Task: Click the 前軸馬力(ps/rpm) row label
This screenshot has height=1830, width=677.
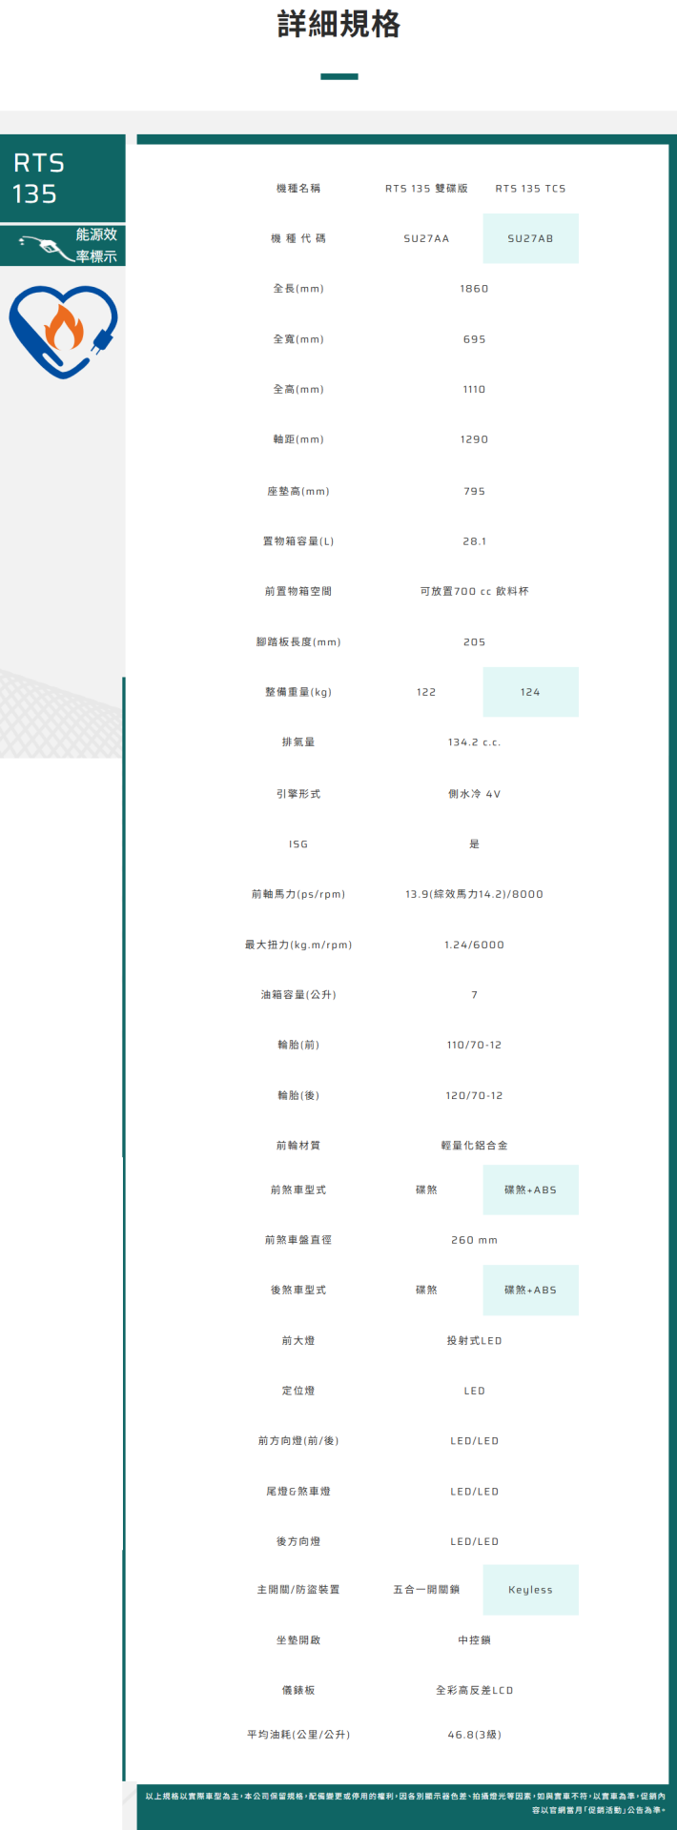Action: (298, 894)
